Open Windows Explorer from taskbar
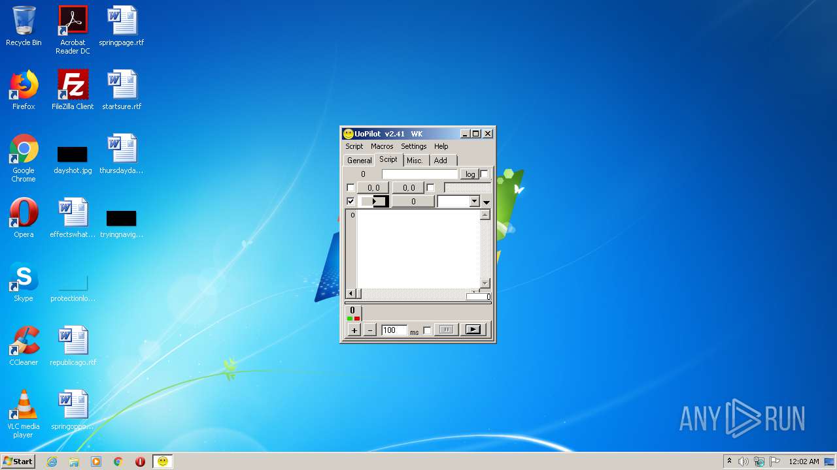 pos(74,462)
